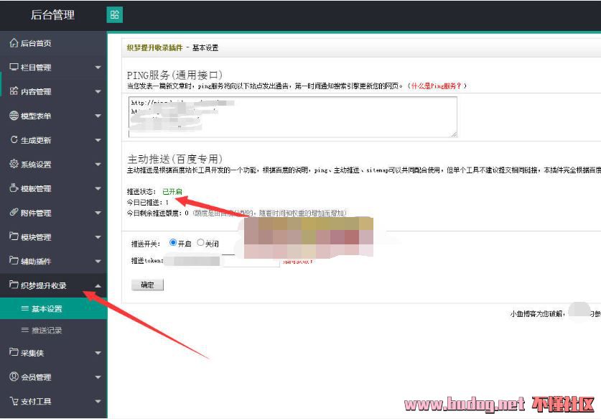Click the 今日剩余推送额度 line
This screenshot has height=419, width=601.
(236, 213)
